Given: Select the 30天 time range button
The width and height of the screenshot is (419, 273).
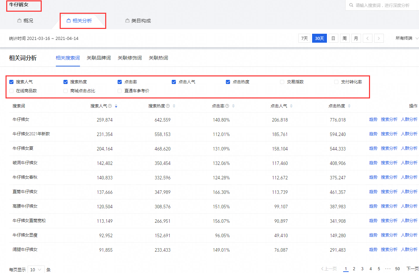Looking at the screenshot, I should point(319,38).
